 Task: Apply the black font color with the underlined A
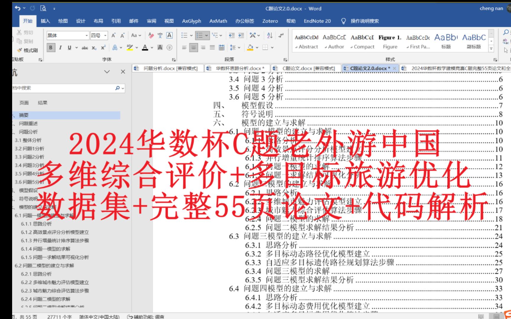145,48
